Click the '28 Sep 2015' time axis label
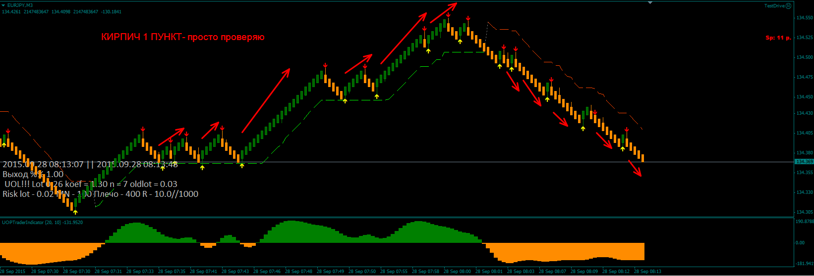The width and height of the screenshot is (814, 276). pyautogui.click(x=13, y=272)
